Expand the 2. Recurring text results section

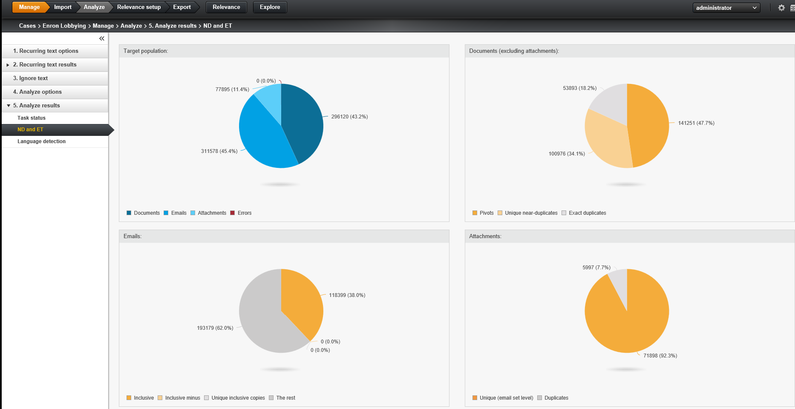pyautogui.click(x=7, y=64)
